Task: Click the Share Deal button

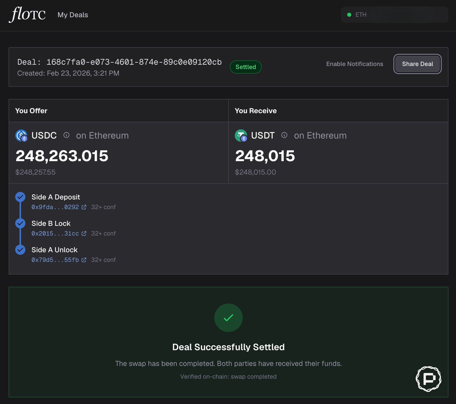Action: click(x=417, y=64)
